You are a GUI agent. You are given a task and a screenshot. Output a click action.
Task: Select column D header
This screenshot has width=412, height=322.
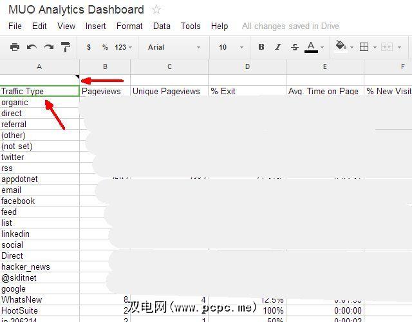click(x=247, y=67)
